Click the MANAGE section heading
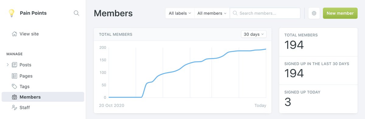365x119 pixels. [x=15, y=54]
